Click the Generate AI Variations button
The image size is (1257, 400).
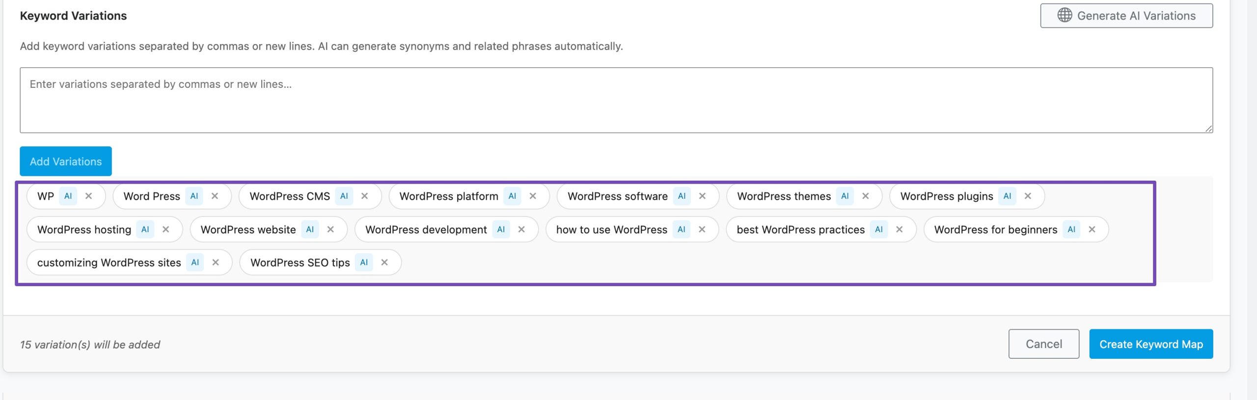[x=1126, y=16]
